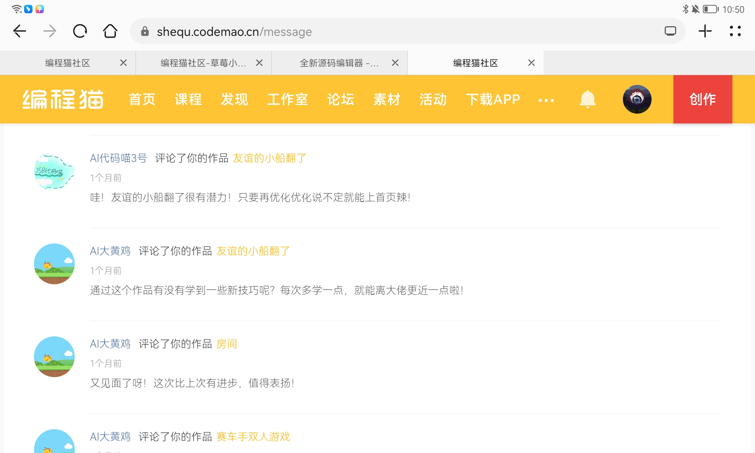Expand the three-dot more navigation menu
The width and height of the screenshot is (755, 453).
click(x=546, y=100)
